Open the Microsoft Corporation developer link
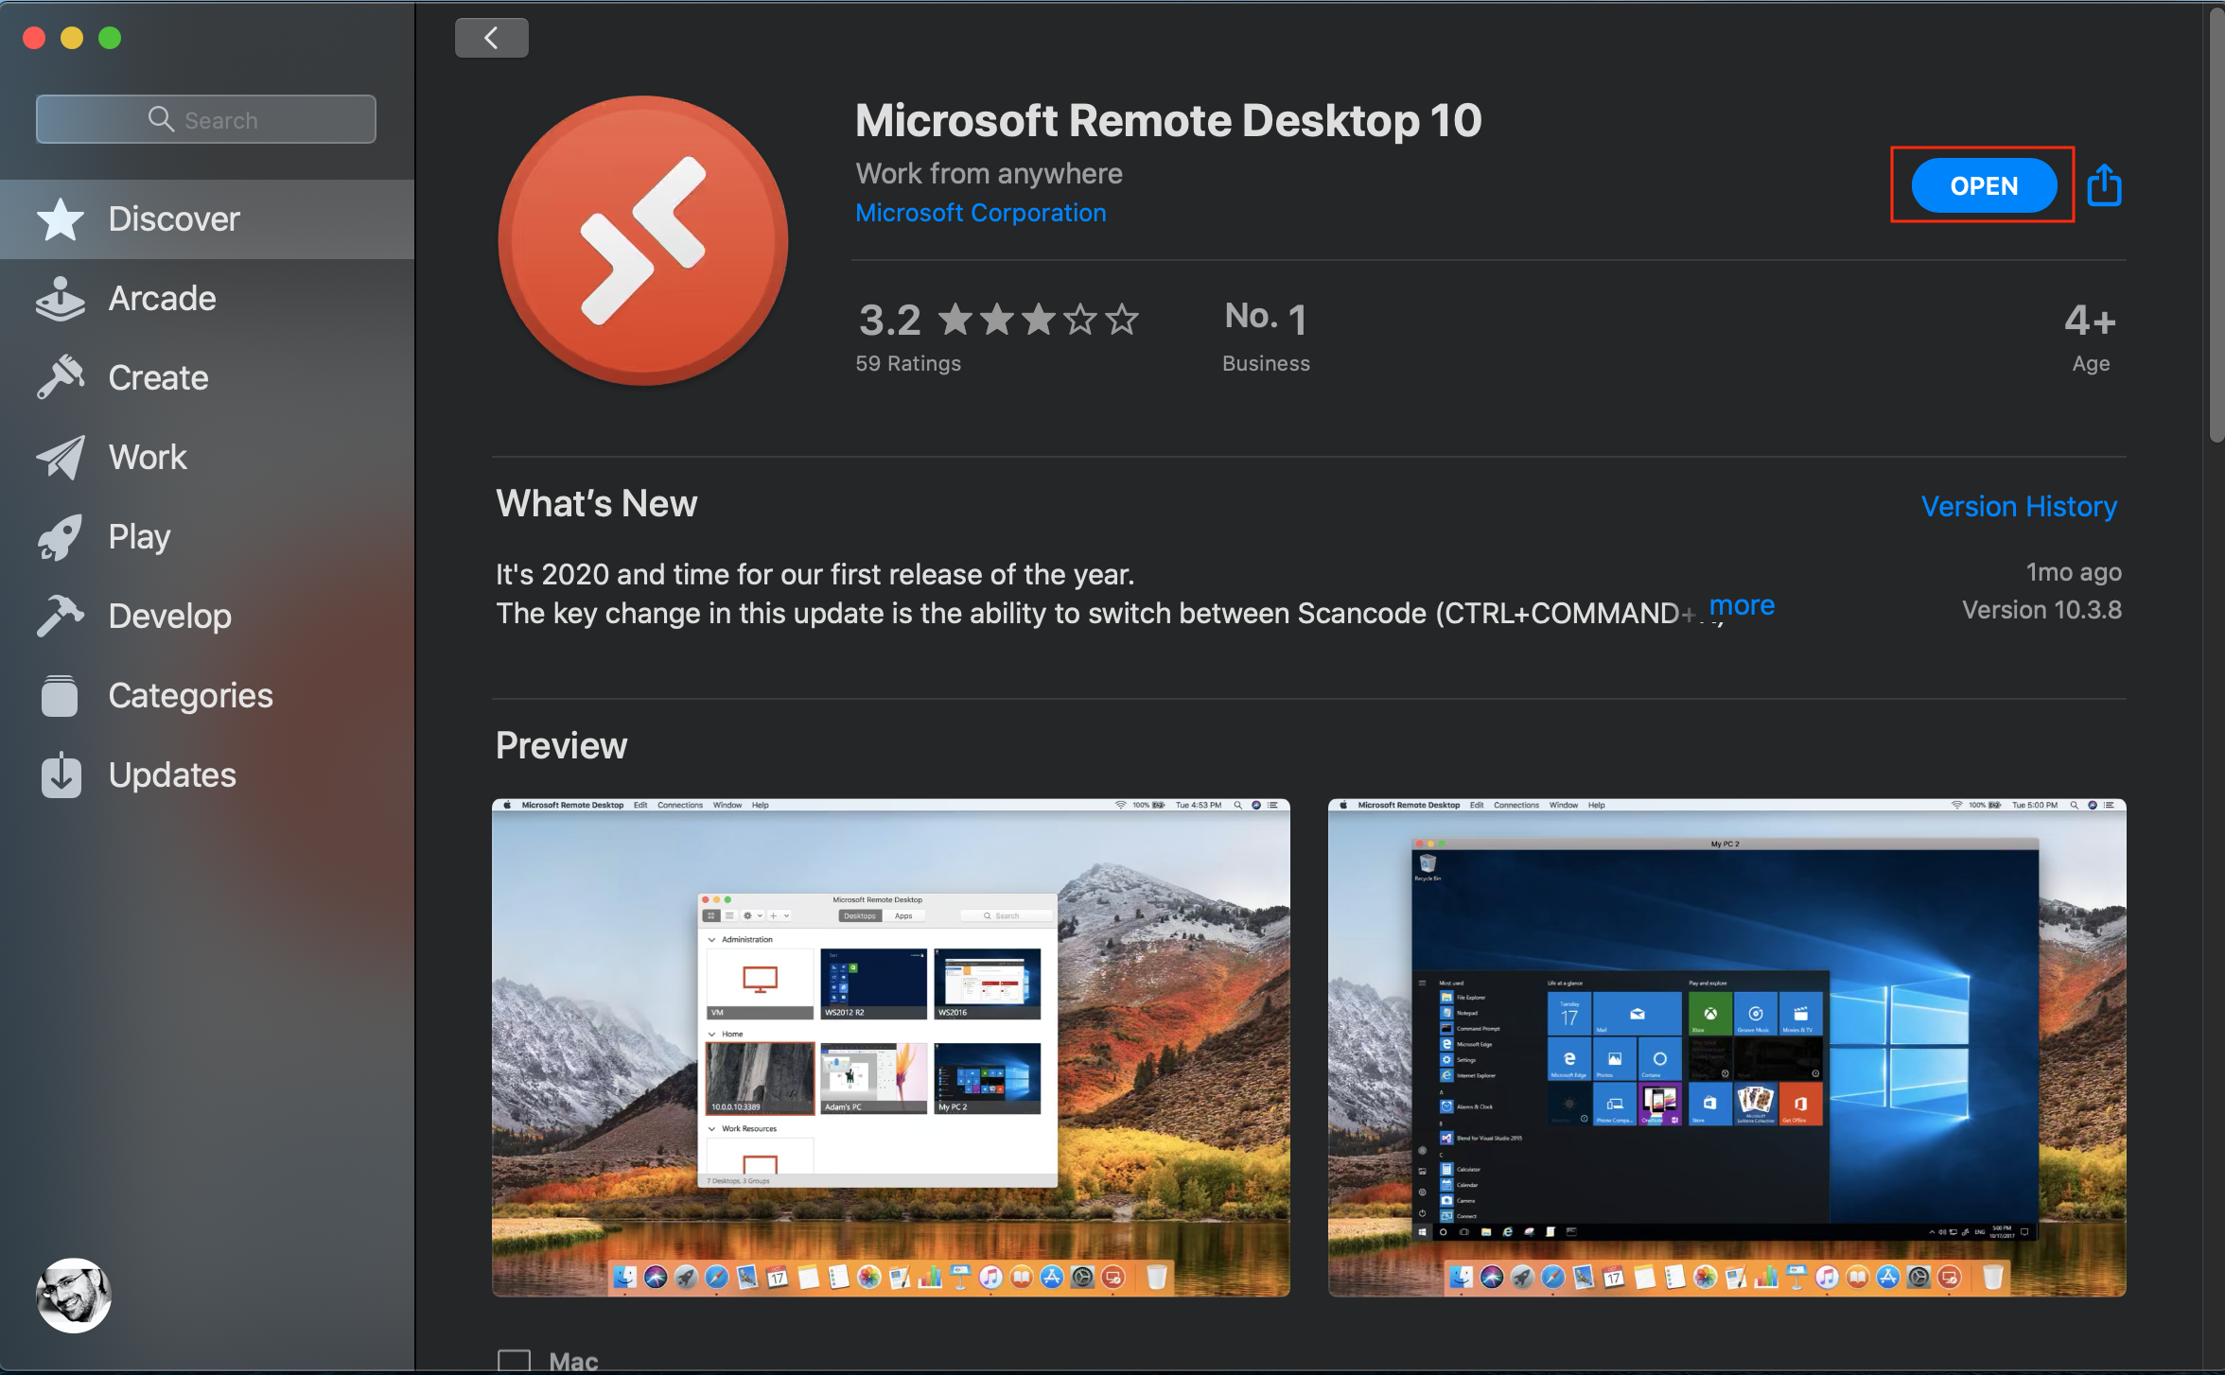Image resolution: width=2225 pixels, height=1375 pixels. (981, 213)
